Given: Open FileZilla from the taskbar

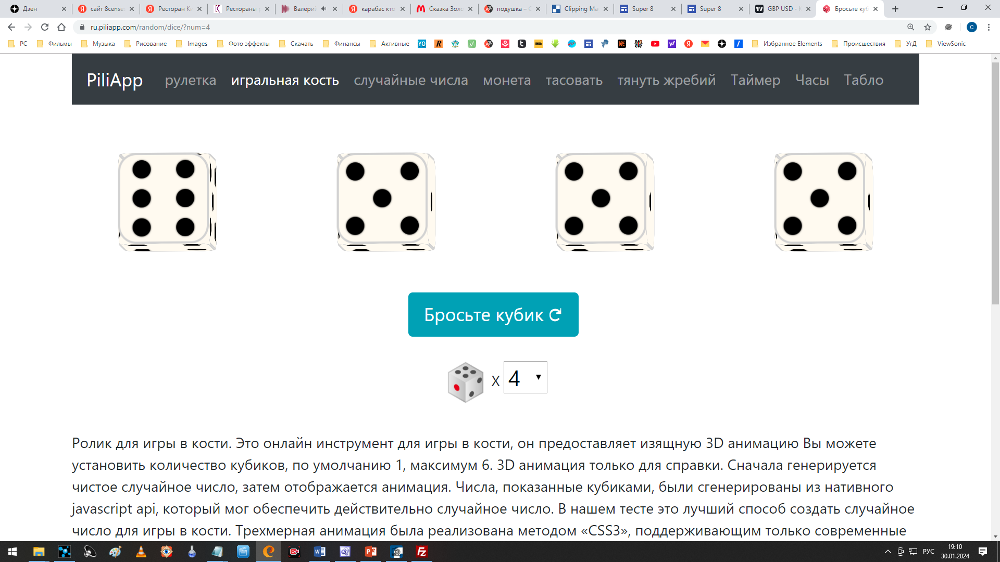Looking at the screenshot, I should 422,552.
